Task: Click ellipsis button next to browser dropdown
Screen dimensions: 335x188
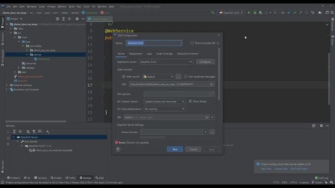Action: (x=178, y=77)
